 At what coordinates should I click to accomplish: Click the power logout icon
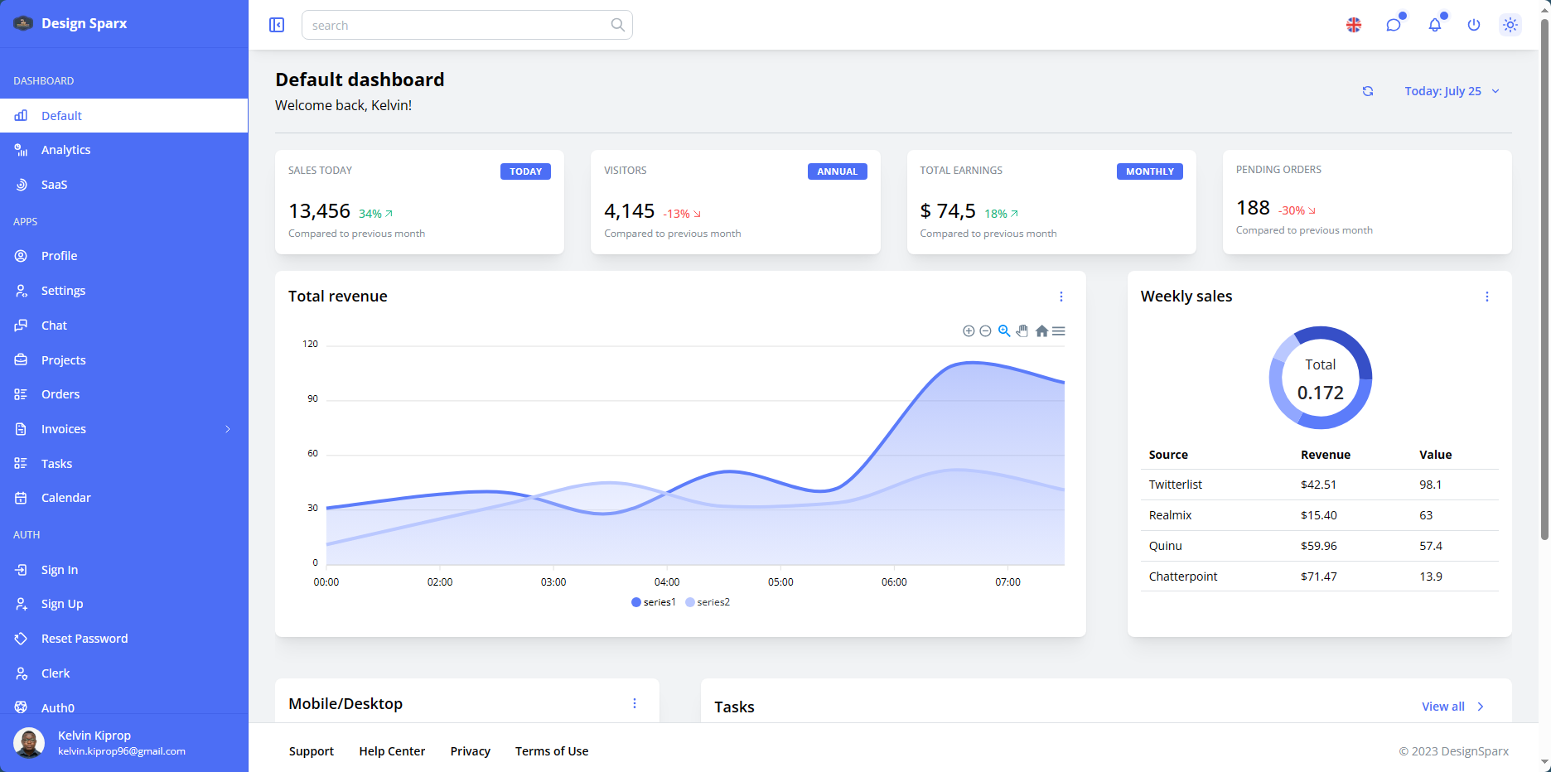tap(1474, 25)
